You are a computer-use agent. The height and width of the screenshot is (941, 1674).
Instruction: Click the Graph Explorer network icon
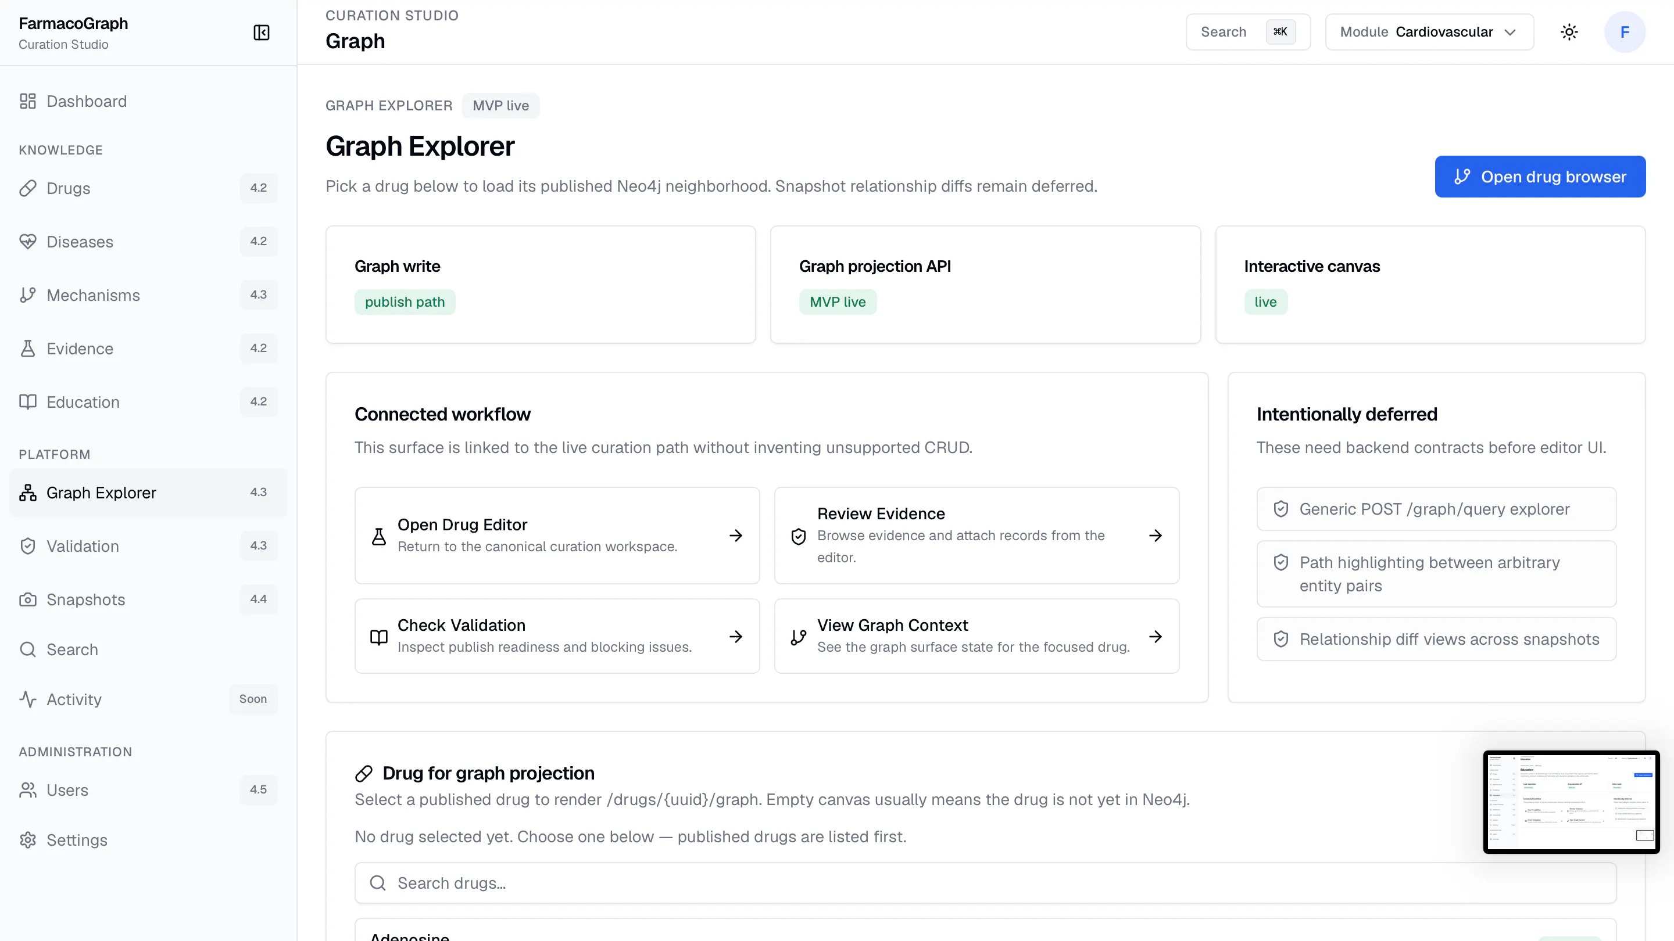[x=27, y=493]
